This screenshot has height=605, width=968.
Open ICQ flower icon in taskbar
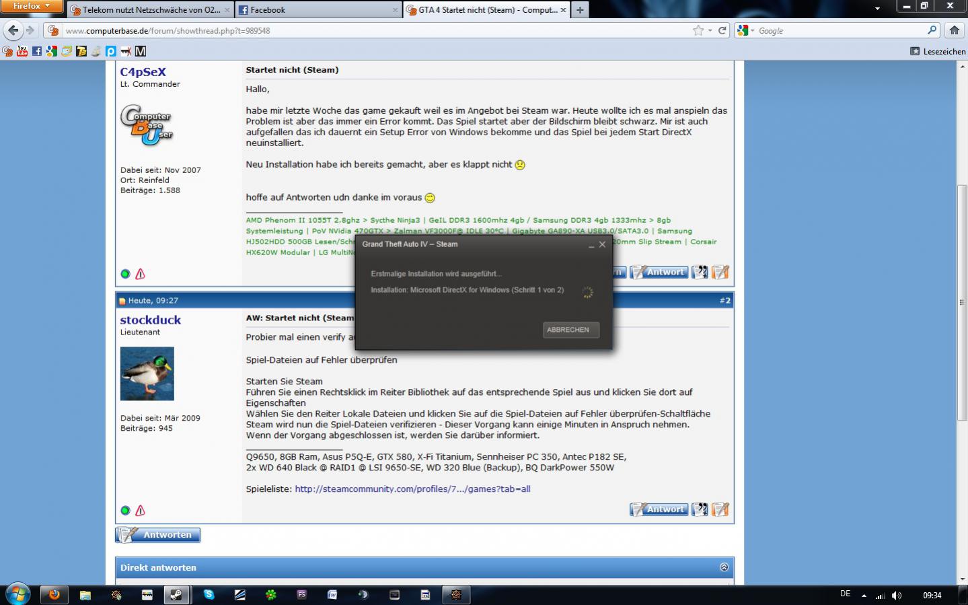(270, 595)
